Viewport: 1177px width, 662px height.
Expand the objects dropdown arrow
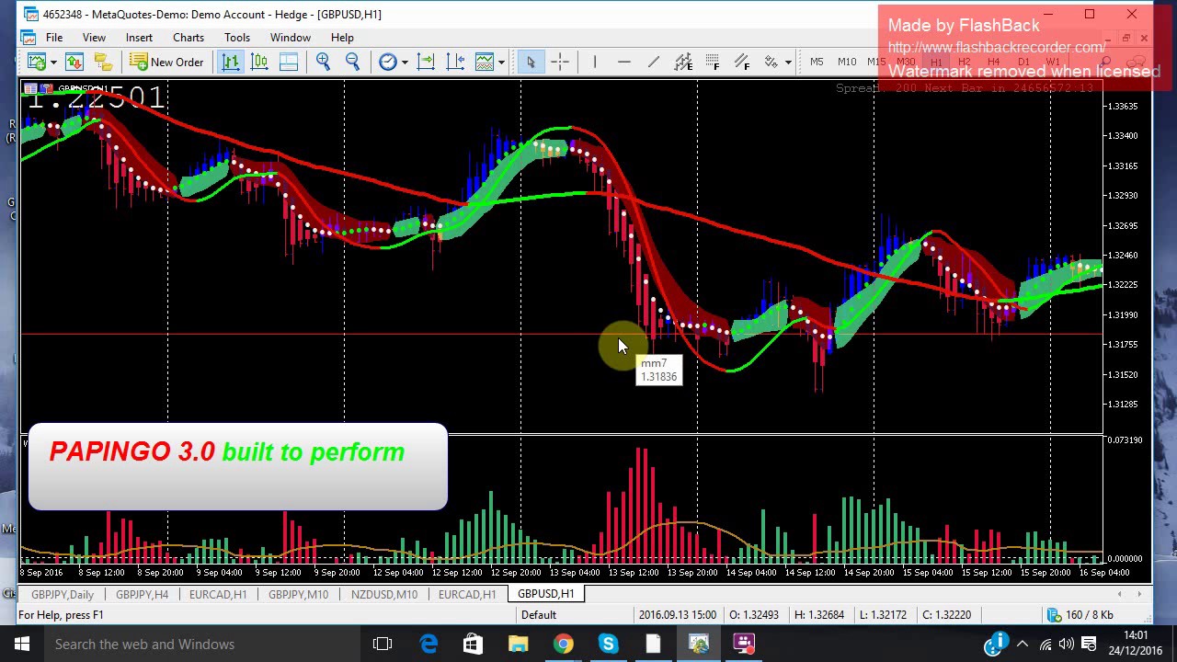pyautogui.click(x=788, y=63)
